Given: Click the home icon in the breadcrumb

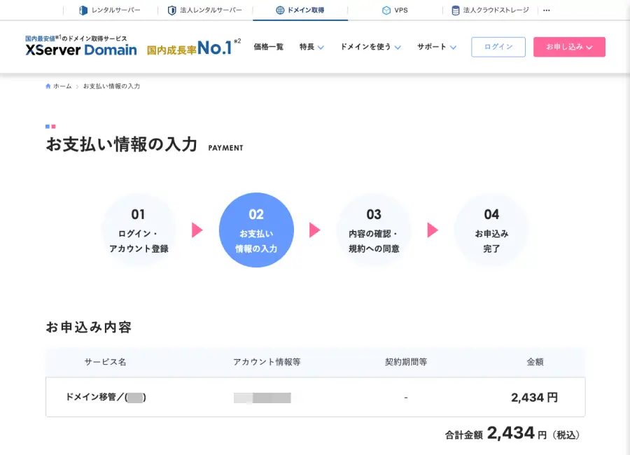Looking at the screenshot, I should tap(48, 85).
